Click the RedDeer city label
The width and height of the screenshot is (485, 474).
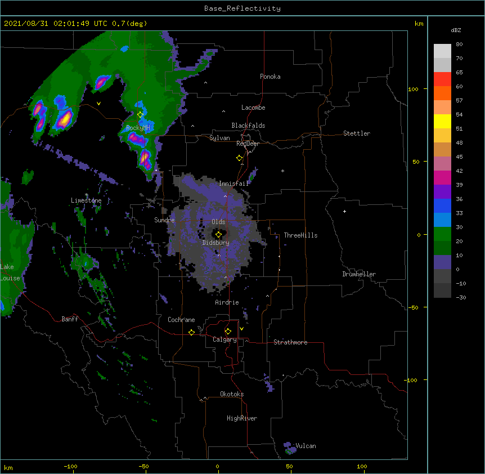[x=248, y=144]
